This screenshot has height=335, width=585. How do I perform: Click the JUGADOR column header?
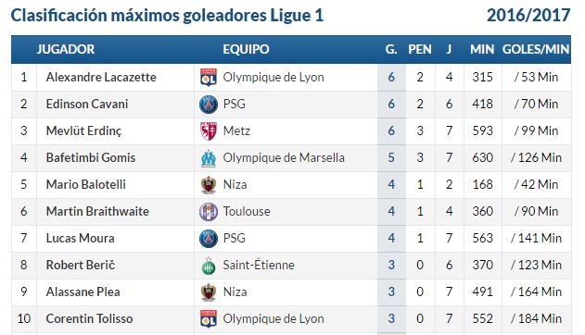point(66,49)
